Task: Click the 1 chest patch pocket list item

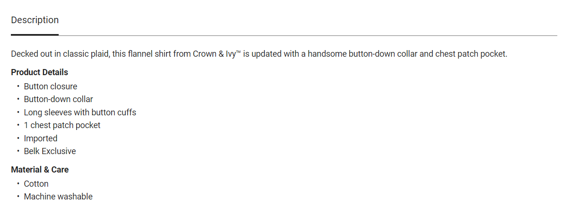Action: click(x=62, y=125)
